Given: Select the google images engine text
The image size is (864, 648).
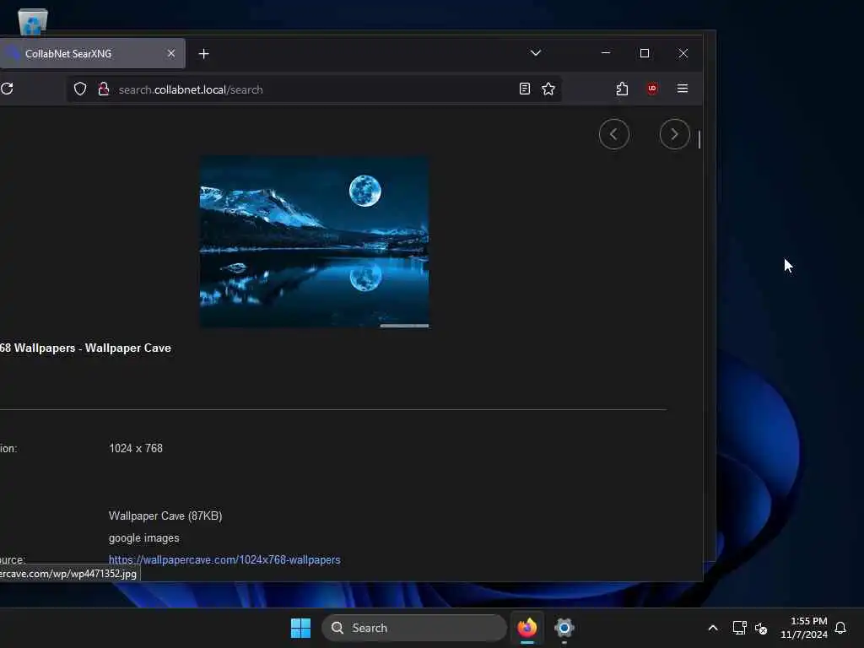Looking at the screenshot, I should click(143, 538).
